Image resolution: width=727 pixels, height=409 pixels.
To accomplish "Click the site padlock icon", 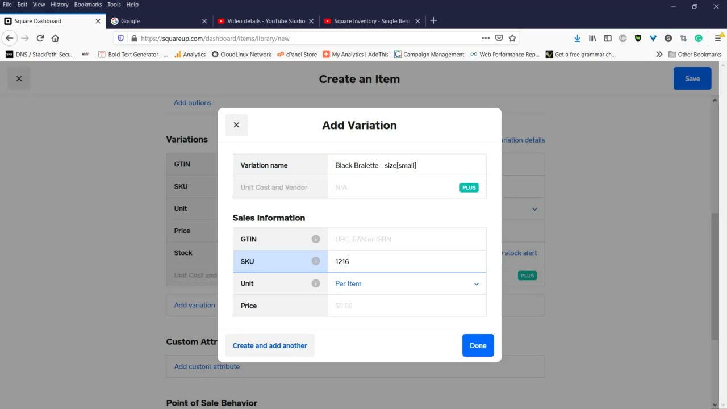I will click(134, 38).
